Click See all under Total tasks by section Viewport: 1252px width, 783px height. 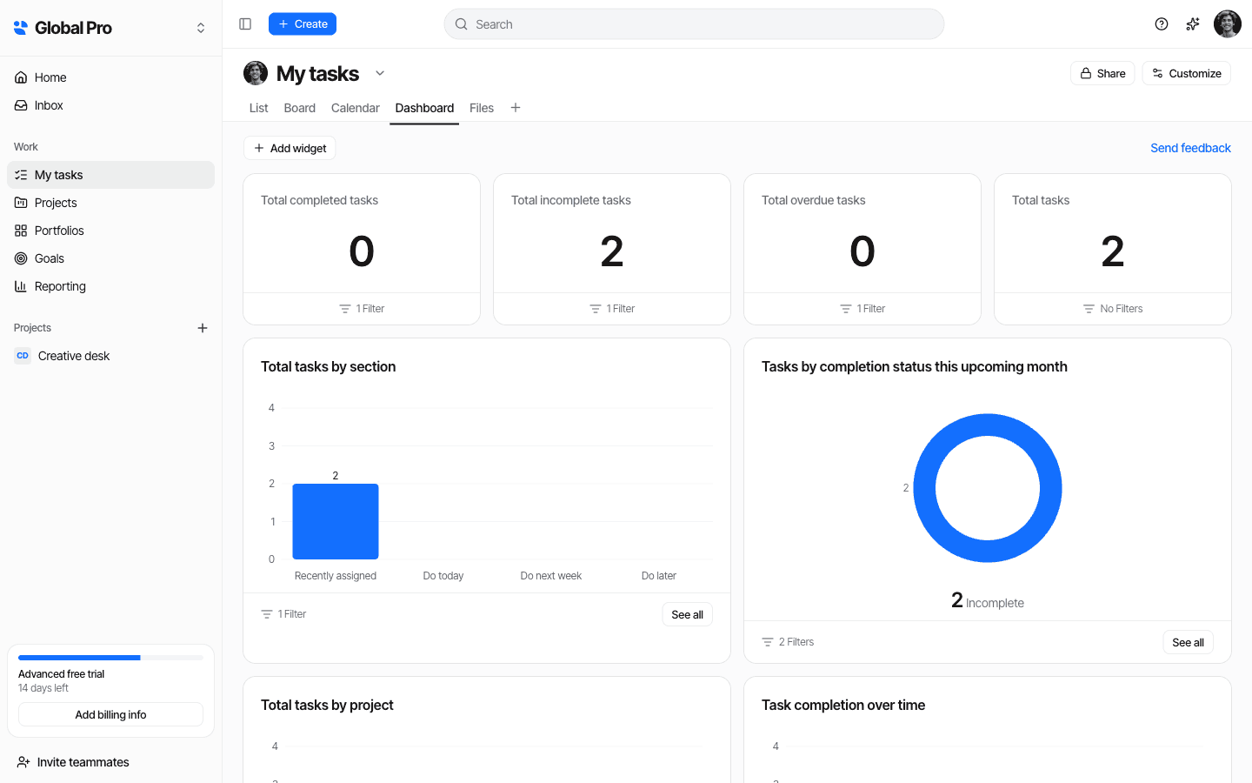point(687,614)
